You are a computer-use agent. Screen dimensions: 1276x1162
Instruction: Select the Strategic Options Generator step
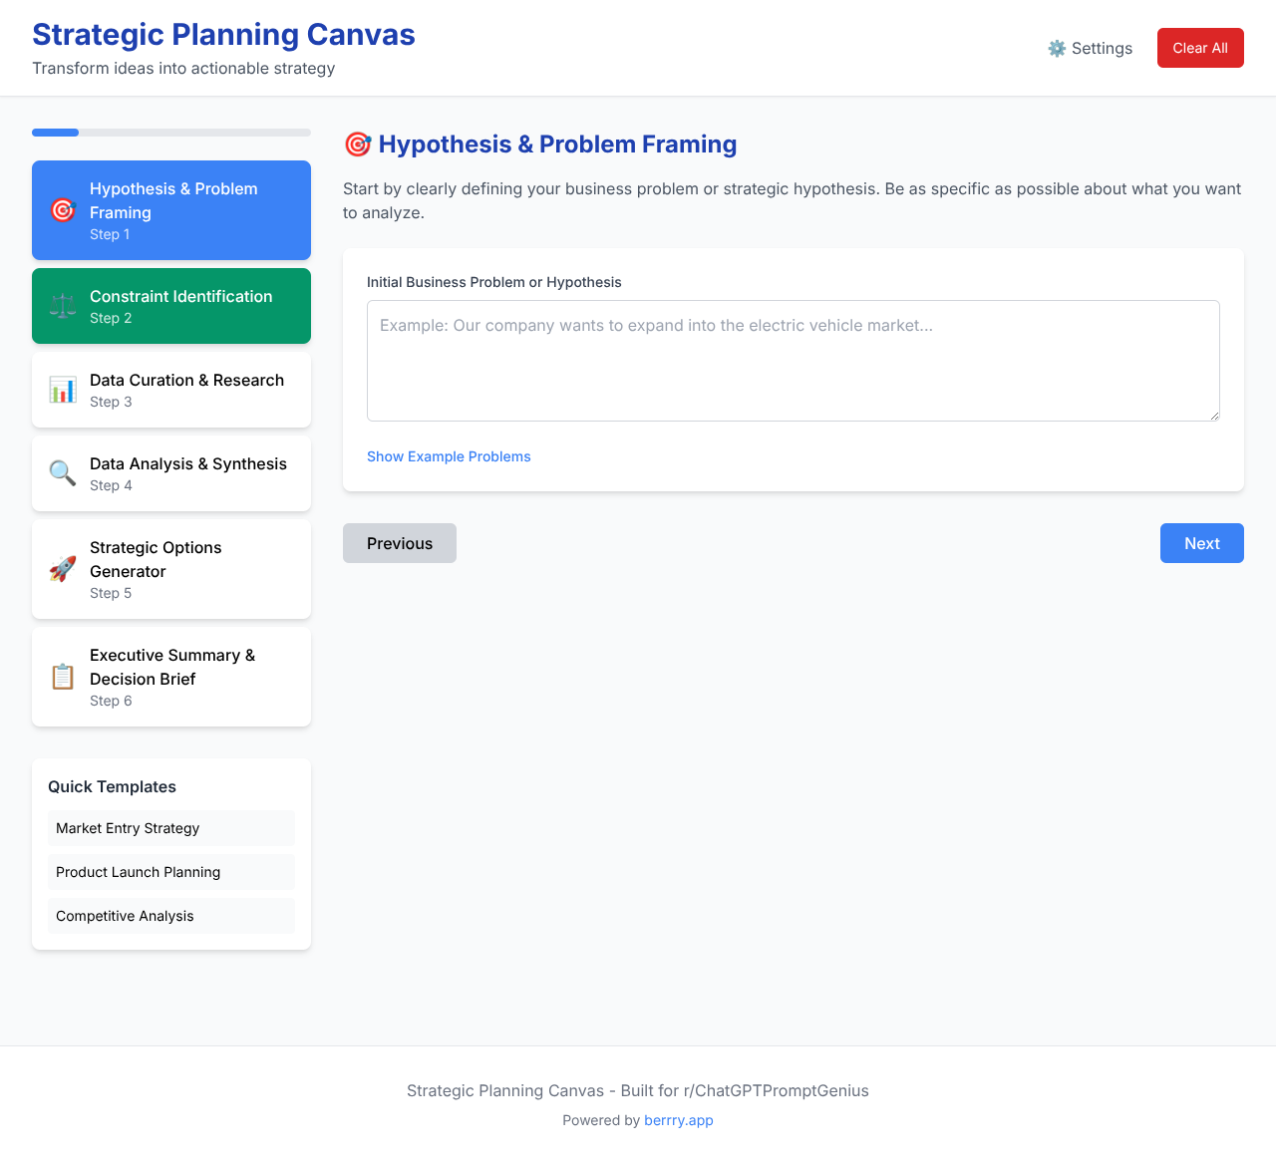pos(170,569)
